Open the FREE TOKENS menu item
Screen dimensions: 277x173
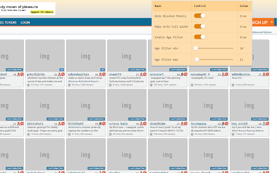pos(8,22)
